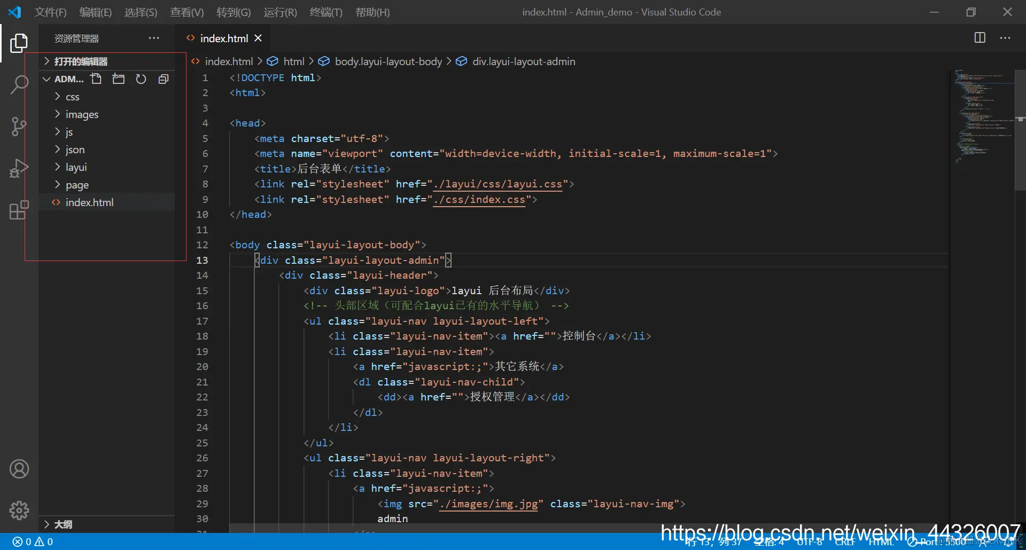This screenshot has height=550, width=1026.
Task: Open editor more actions ellipsis
Action: click(1005, 38)
